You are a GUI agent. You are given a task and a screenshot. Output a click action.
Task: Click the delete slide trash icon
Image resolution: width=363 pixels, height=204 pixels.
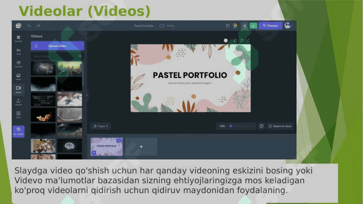[249, 40]
